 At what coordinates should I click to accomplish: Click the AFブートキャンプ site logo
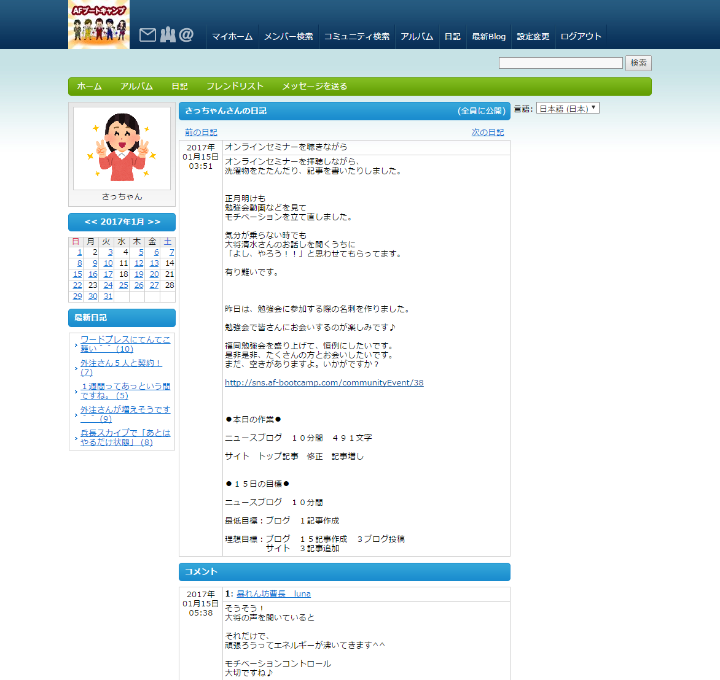click(x=99, y=25)
